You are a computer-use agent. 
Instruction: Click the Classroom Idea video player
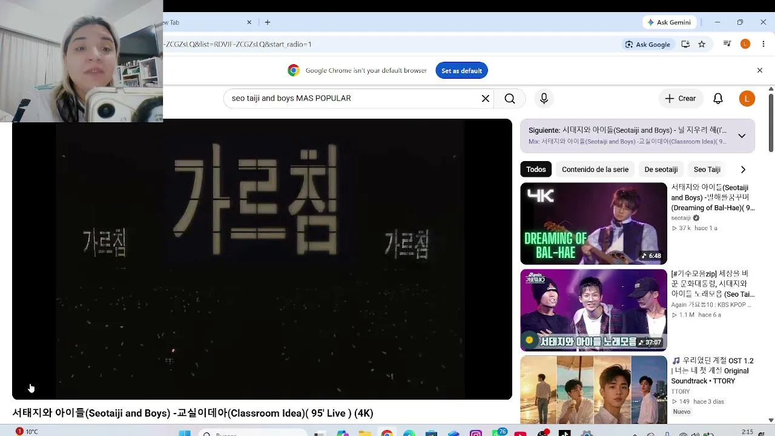point(262,259)
